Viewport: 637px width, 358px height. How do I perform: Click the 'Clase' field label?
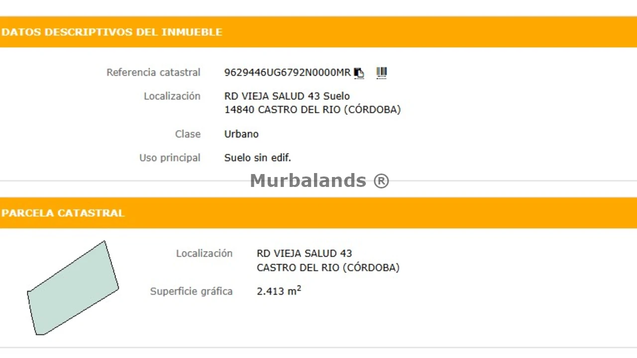[188, 134]
